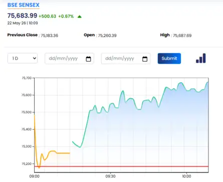Click the green up-arrow indicator
This screenshot has width=223, height=182.
(x=80, y=17)
